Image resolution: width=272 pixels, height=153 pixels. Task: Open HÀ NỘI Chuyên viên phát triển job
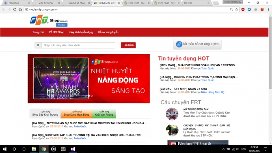coord(199,77)
